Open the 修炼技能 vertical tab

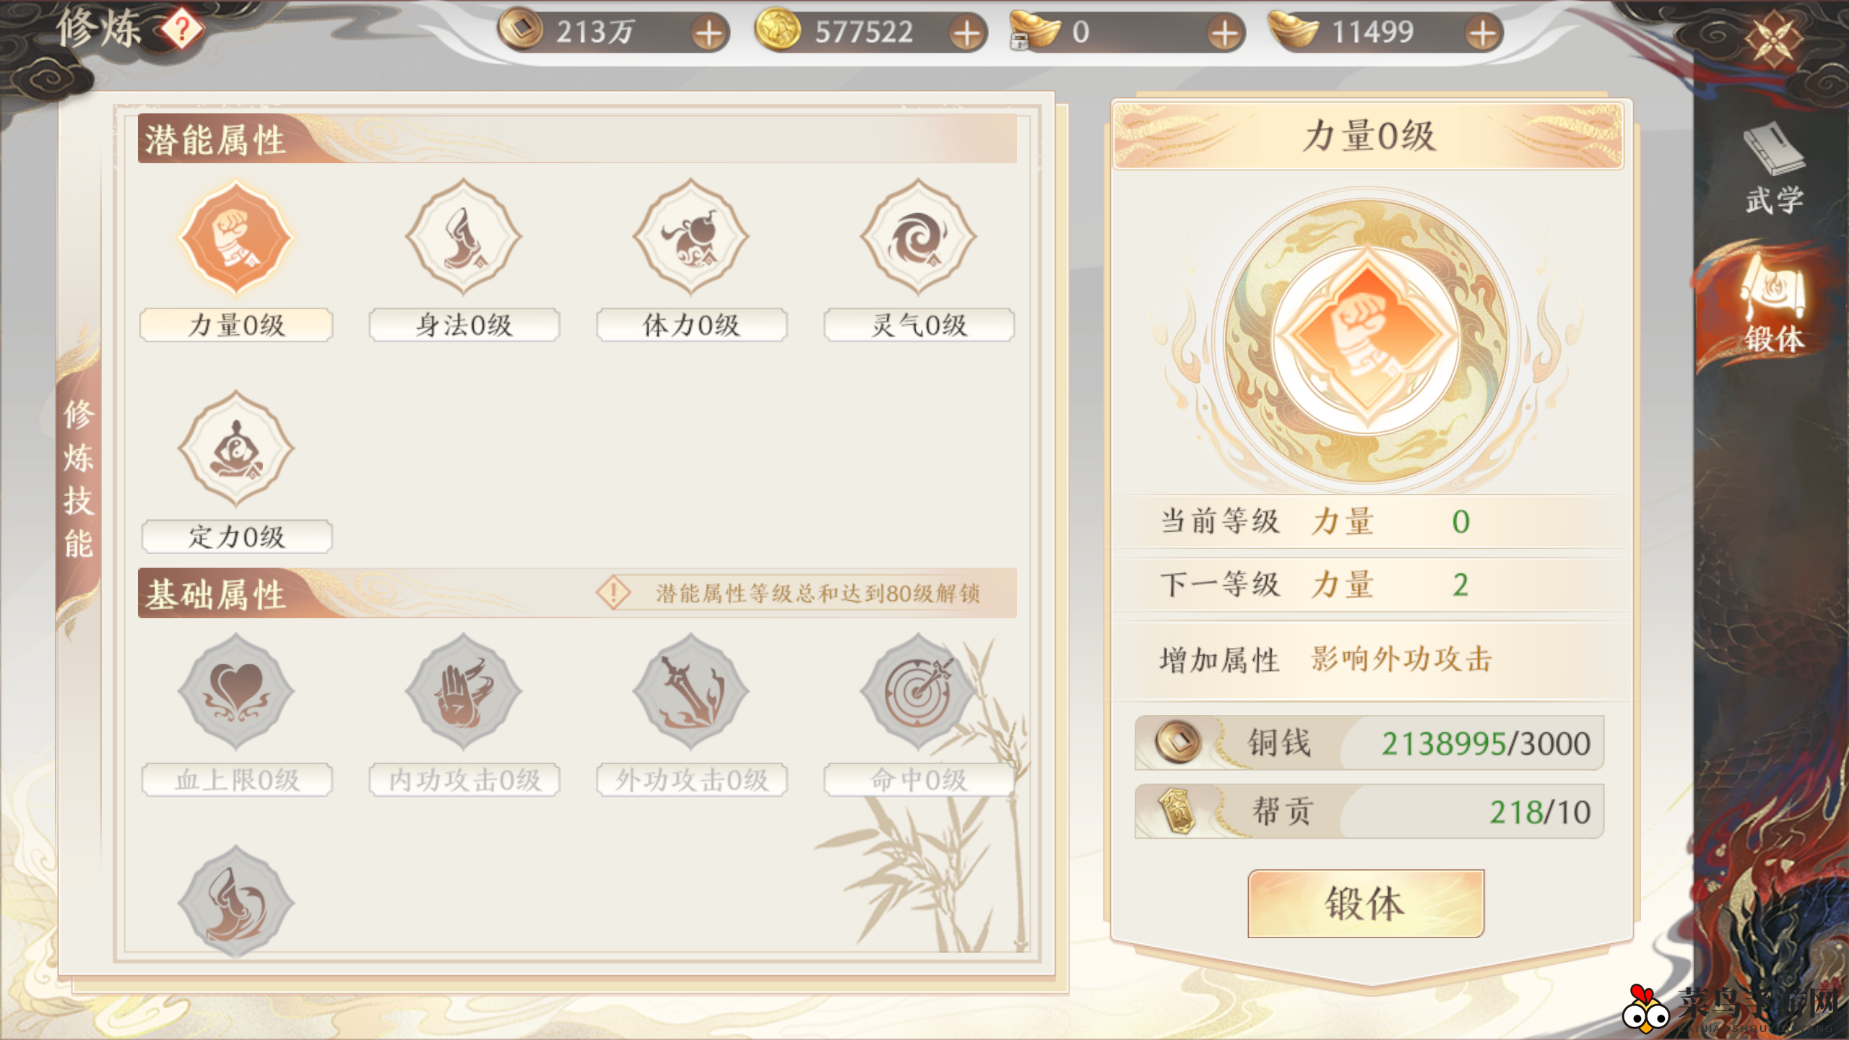[78, 477]
